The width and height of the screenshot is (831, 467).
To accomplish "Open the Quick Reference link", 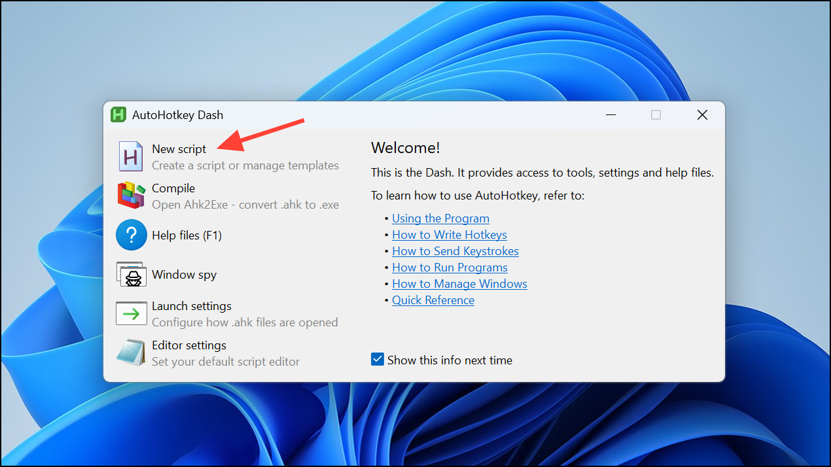I will 433,300.
